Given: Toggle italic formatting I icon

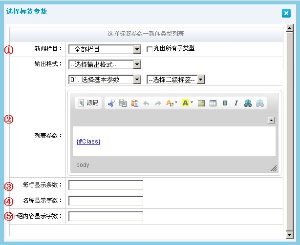Looking at the screenshot, I should [x=236, y=103].
